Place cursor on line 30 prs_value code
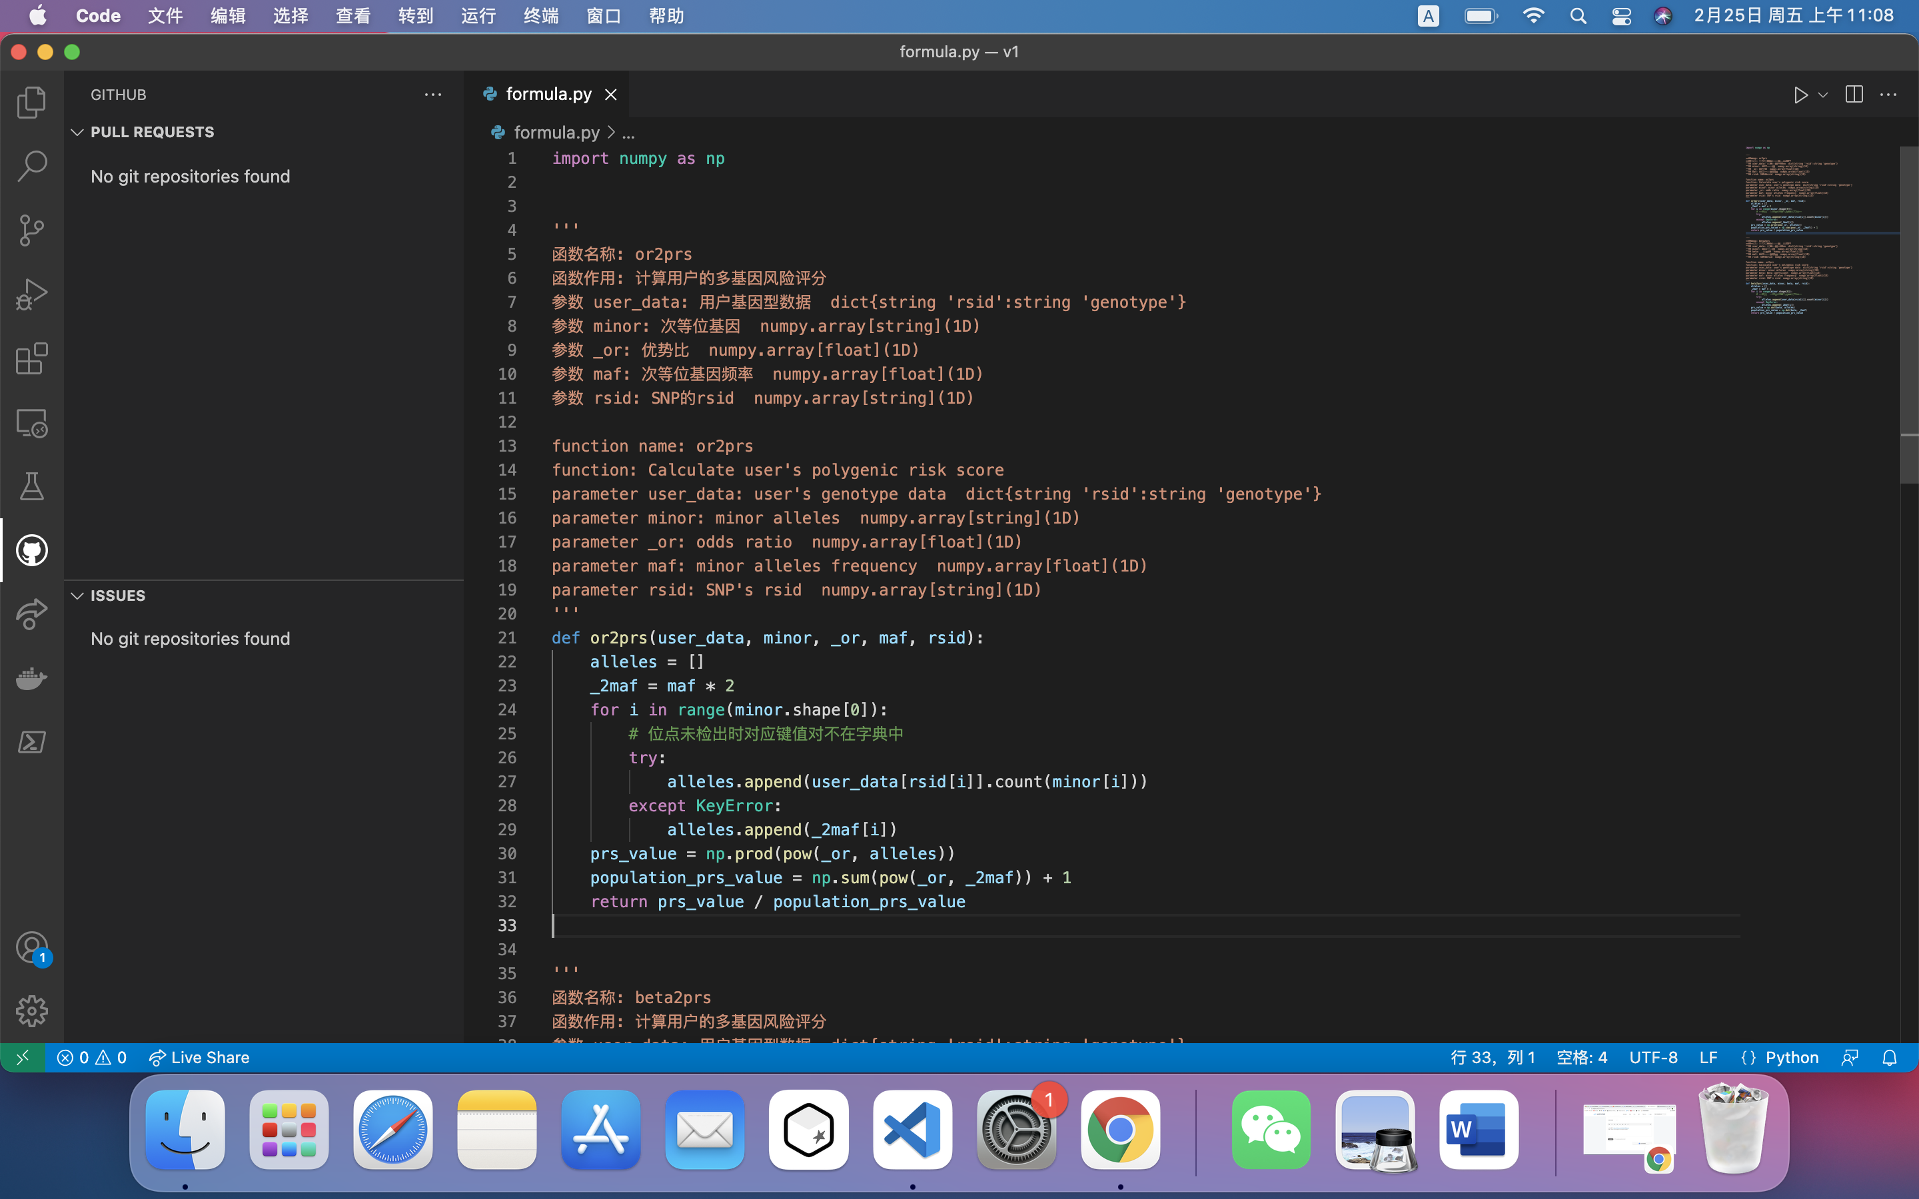 coord(772,853)
